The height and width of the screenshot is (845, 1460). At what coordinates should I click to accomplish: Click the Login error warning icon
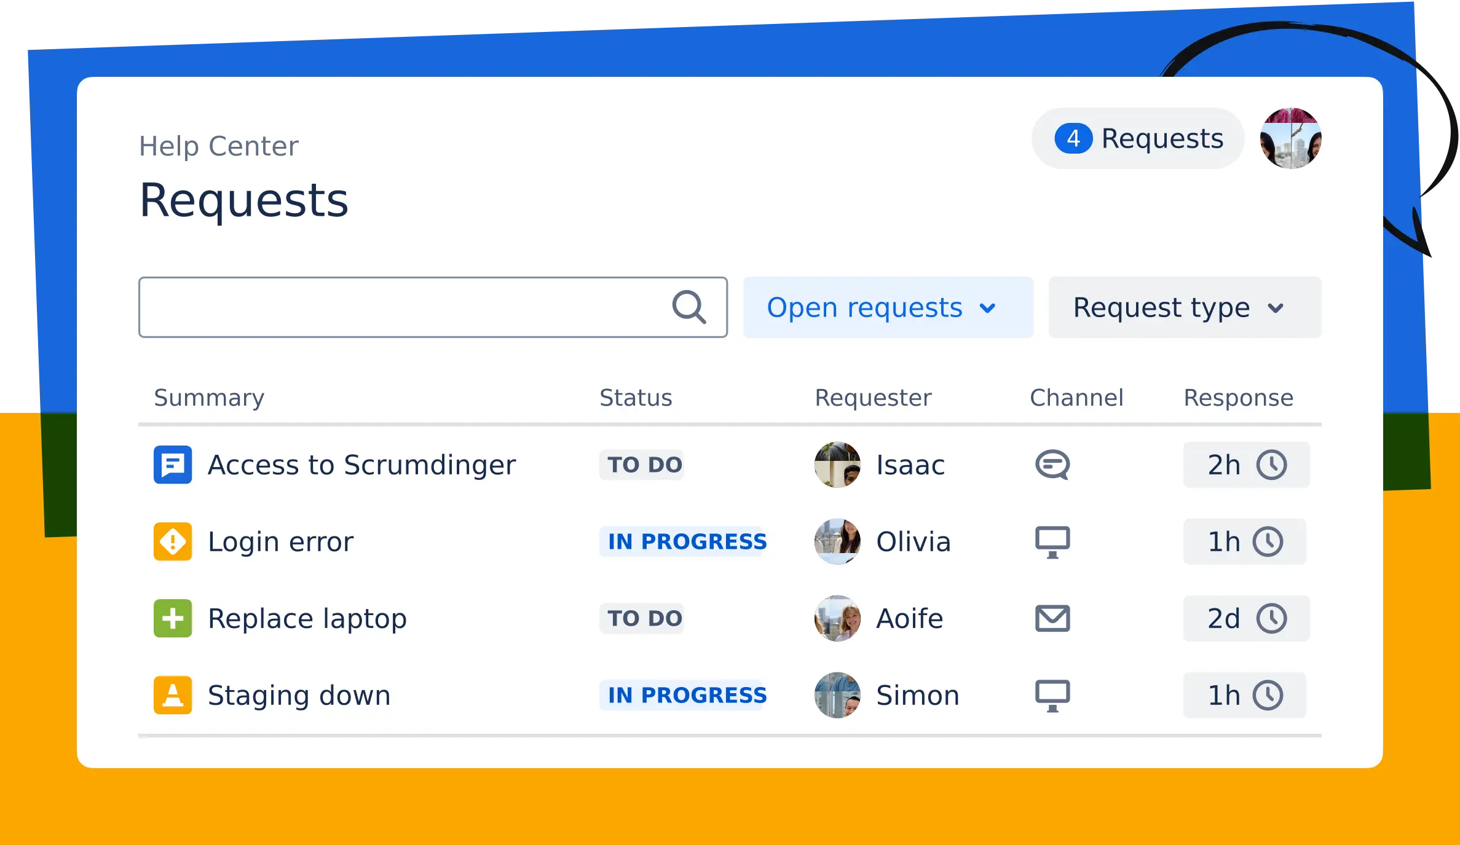tap(173, 541)
